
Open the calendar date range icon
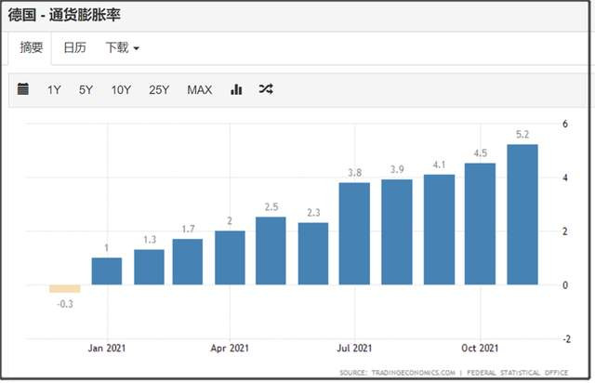tap(23, 89)
